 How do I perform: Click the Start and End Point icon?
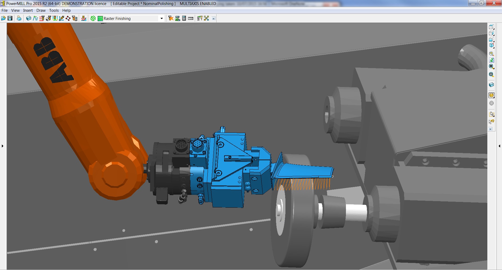[48, 18]
